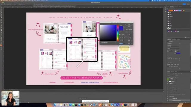This screenshot has width=191, height=107.
Task: Delete layer trash icon in Layers panel
Action: pyautogui.click(x=189, y=102)
